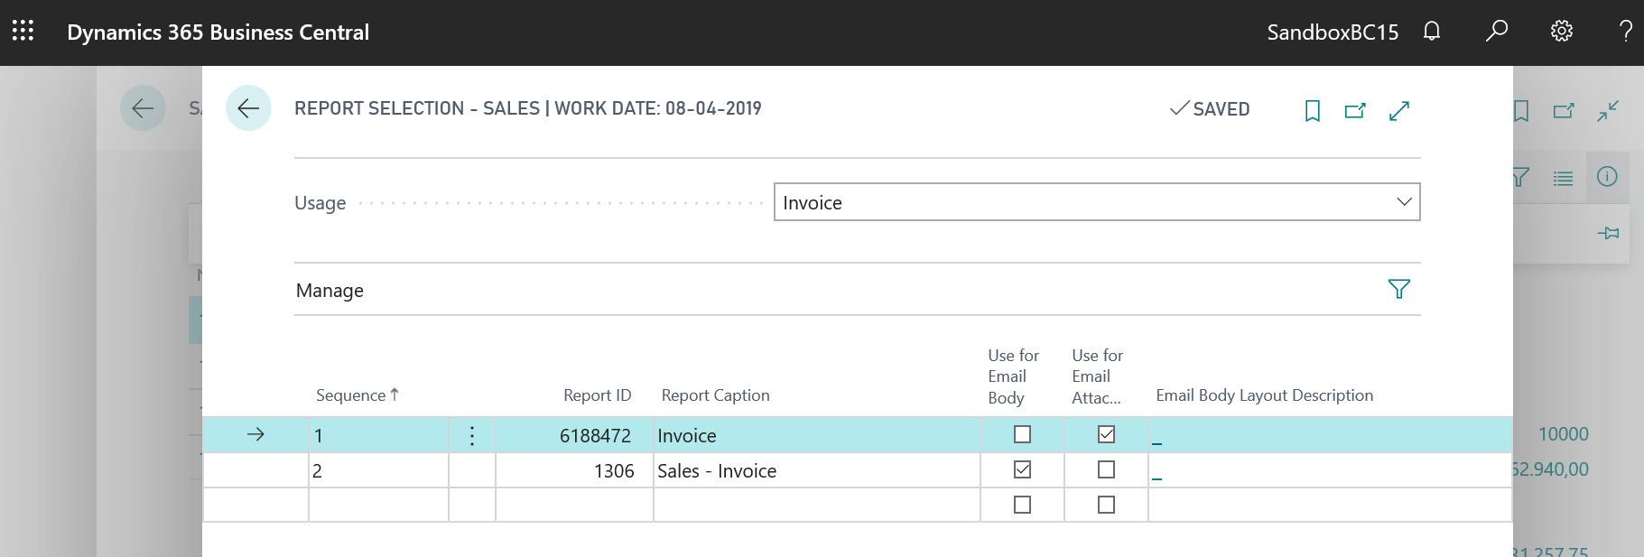Click the SandboxBC15 environment name
This screenshot has height=557, width=1644.
(x=1333, y=32)
